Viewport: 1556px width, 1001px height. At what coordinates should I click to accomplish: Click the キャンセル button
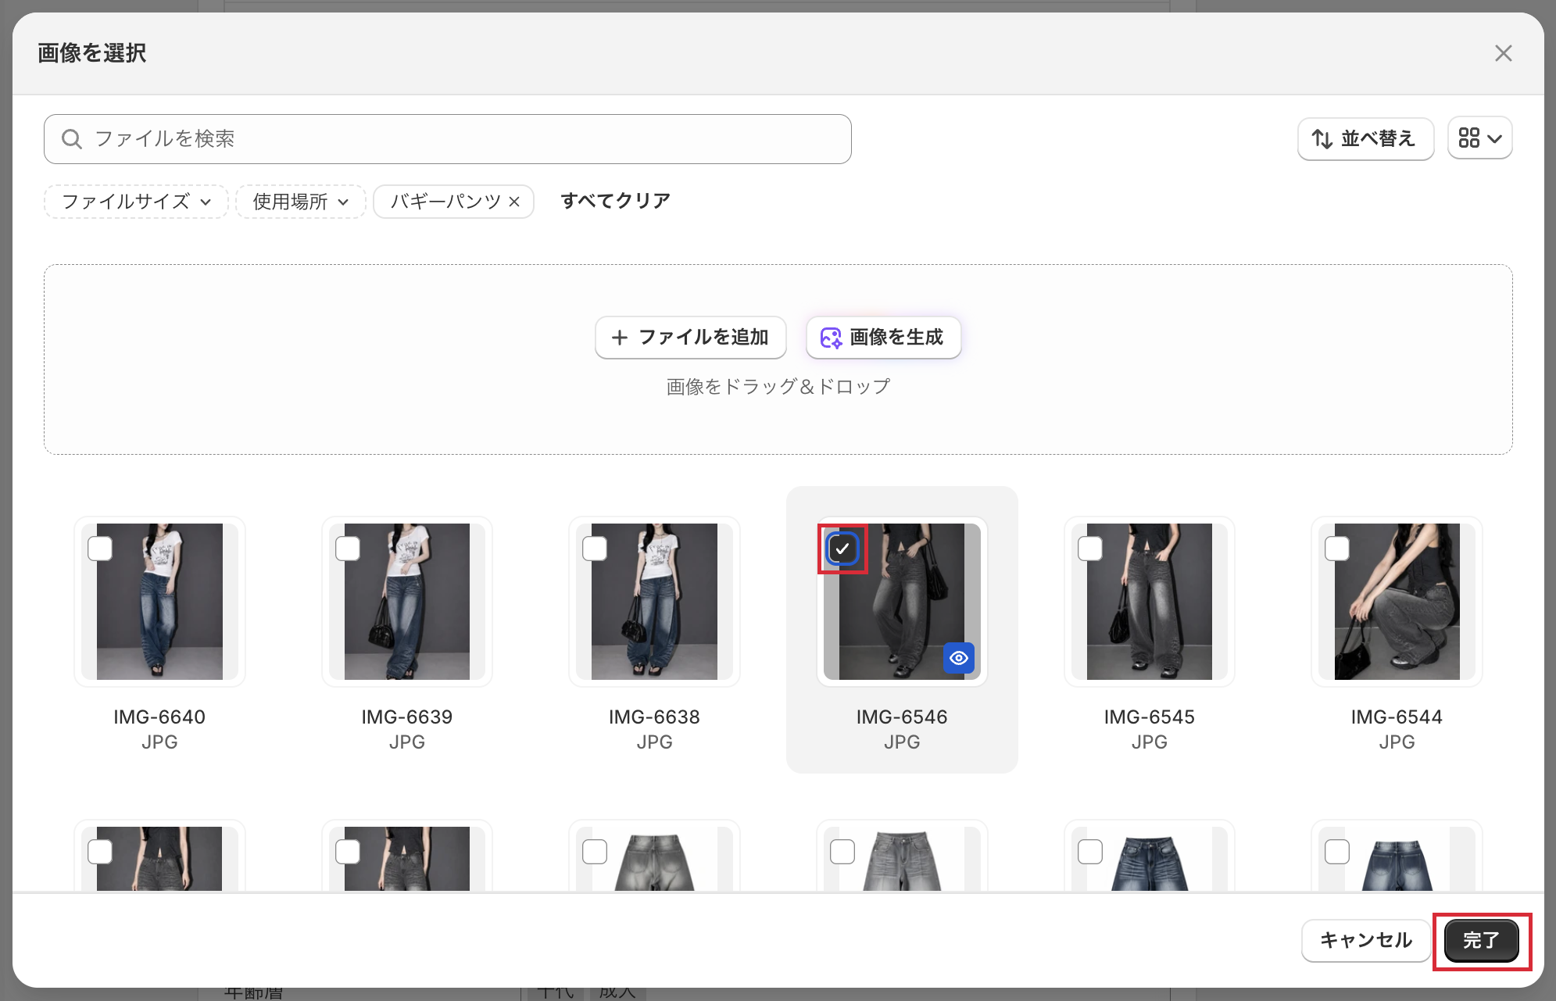click(1365, 940)
